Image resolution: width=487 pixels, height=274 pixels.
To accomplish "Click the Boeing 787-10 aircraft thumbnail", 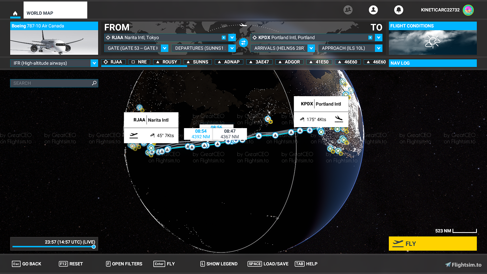I will click(54, 42).
